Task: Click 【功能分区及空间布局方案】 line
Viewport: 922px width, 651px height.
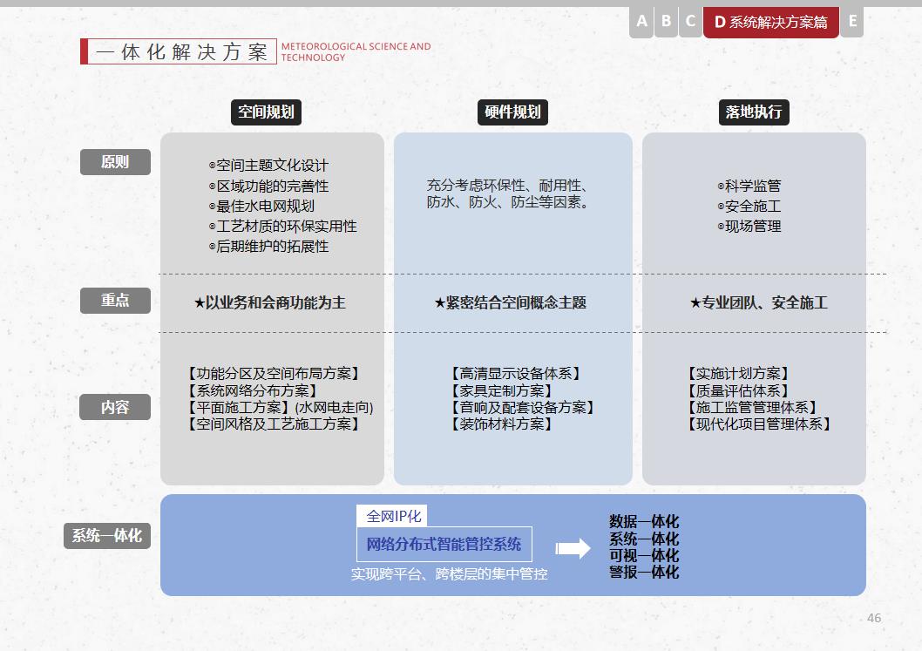Action: pyautogui.click(x=274, y=374)
